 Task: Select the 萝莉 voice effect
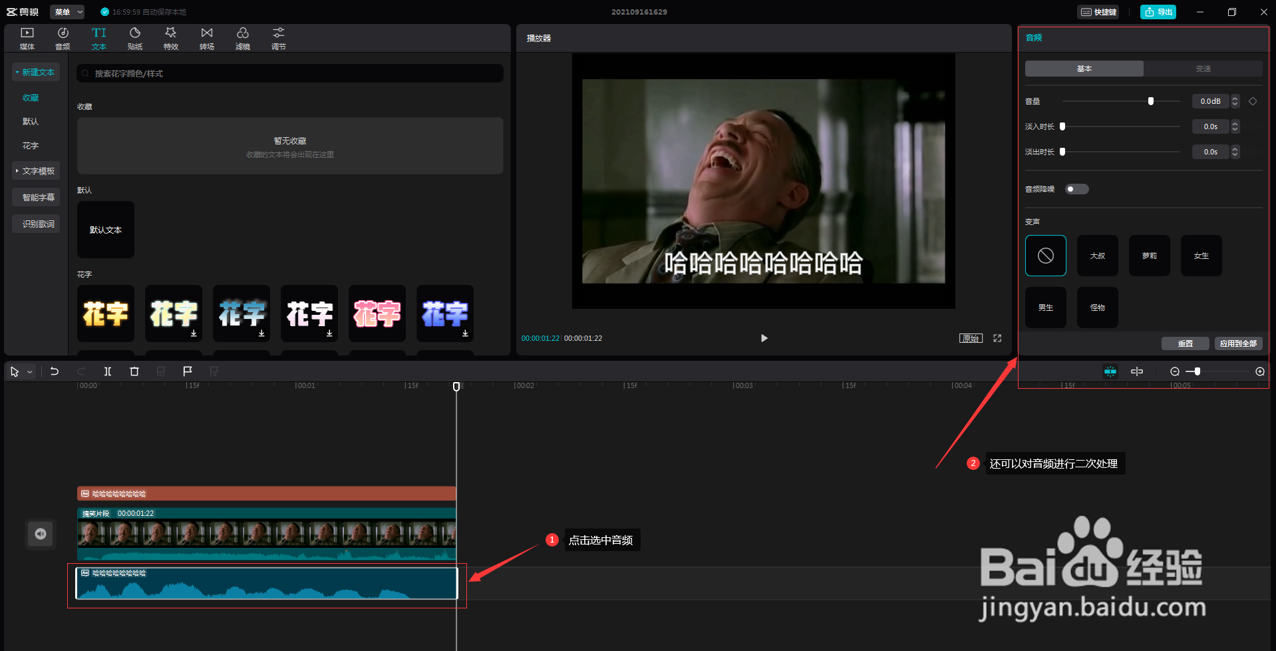coord(1150,256)
